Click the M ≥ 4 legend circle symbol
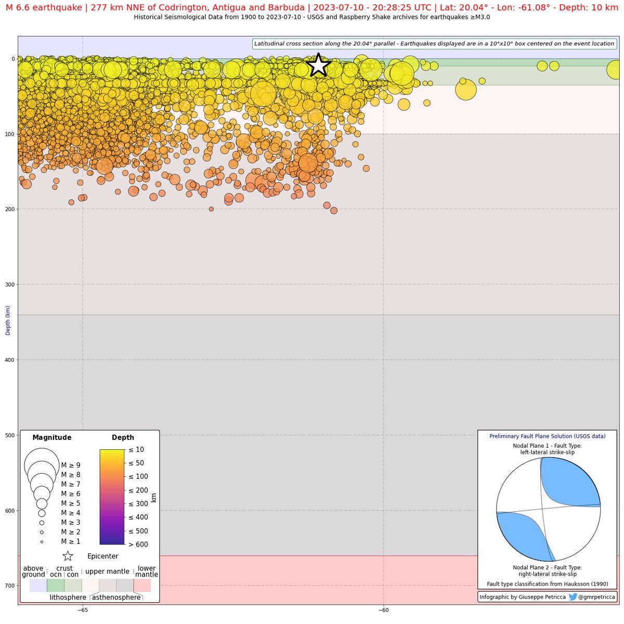This screenshot has width=624, height=624. pos(42,513)
